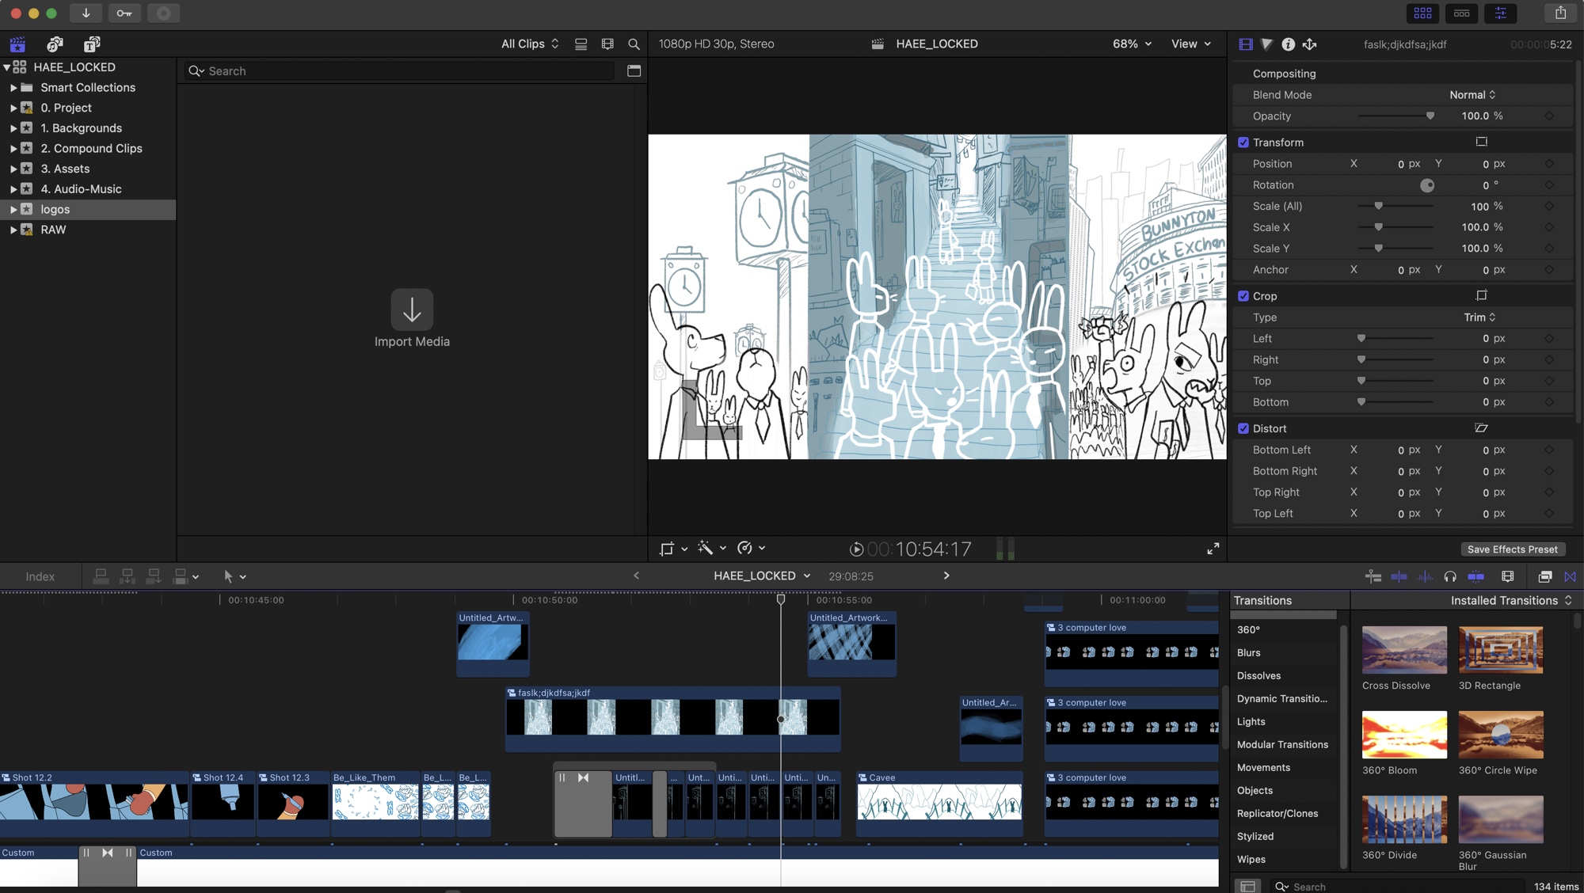Uncheck the Transform checkbox
The image size is (1584, 893).
tap(1243, 142)
